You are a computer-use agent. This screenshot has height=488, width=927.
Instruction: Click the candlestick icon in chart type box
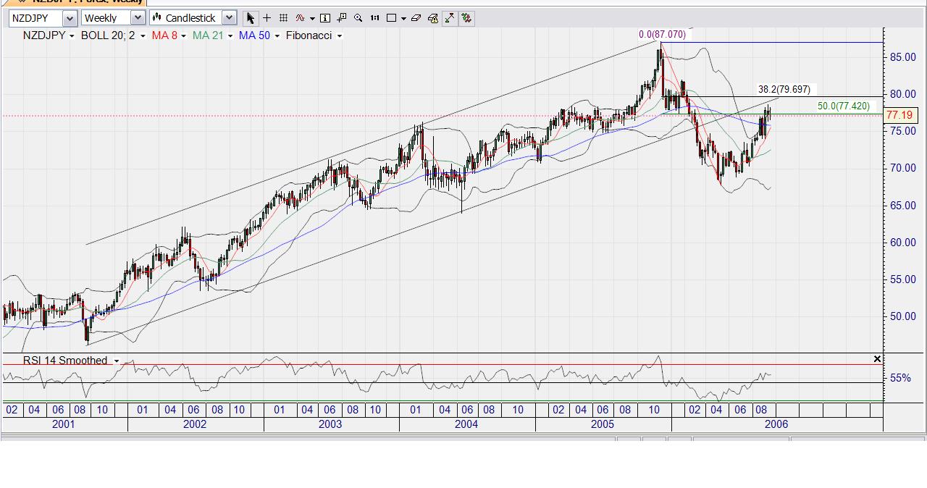coord(156,18)
